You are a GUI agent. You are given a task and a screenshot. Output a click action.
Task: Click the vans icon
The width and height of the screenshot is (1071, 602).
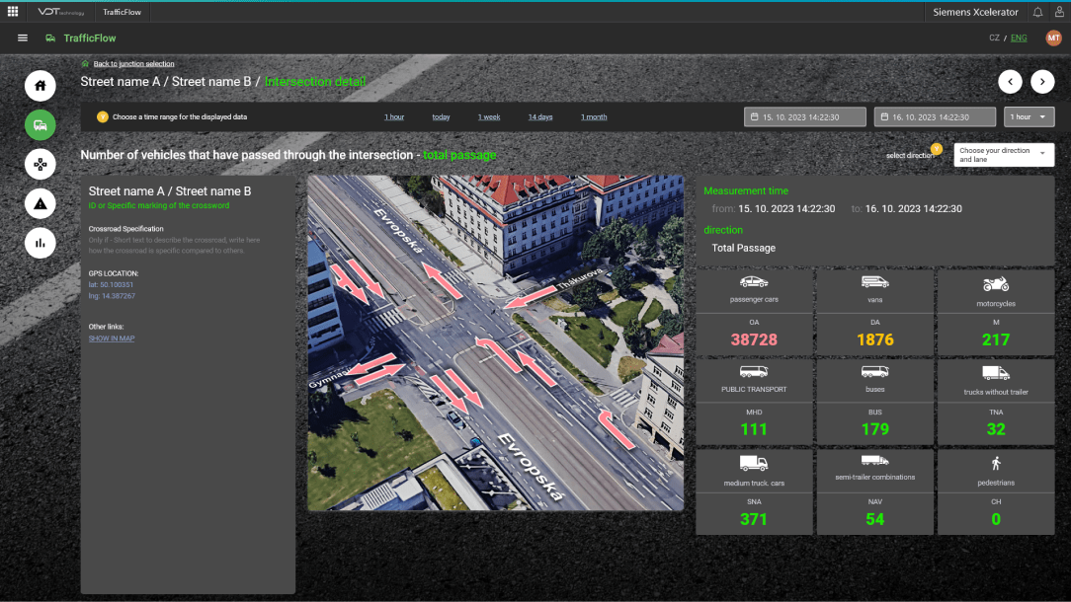tap(875, 282)
